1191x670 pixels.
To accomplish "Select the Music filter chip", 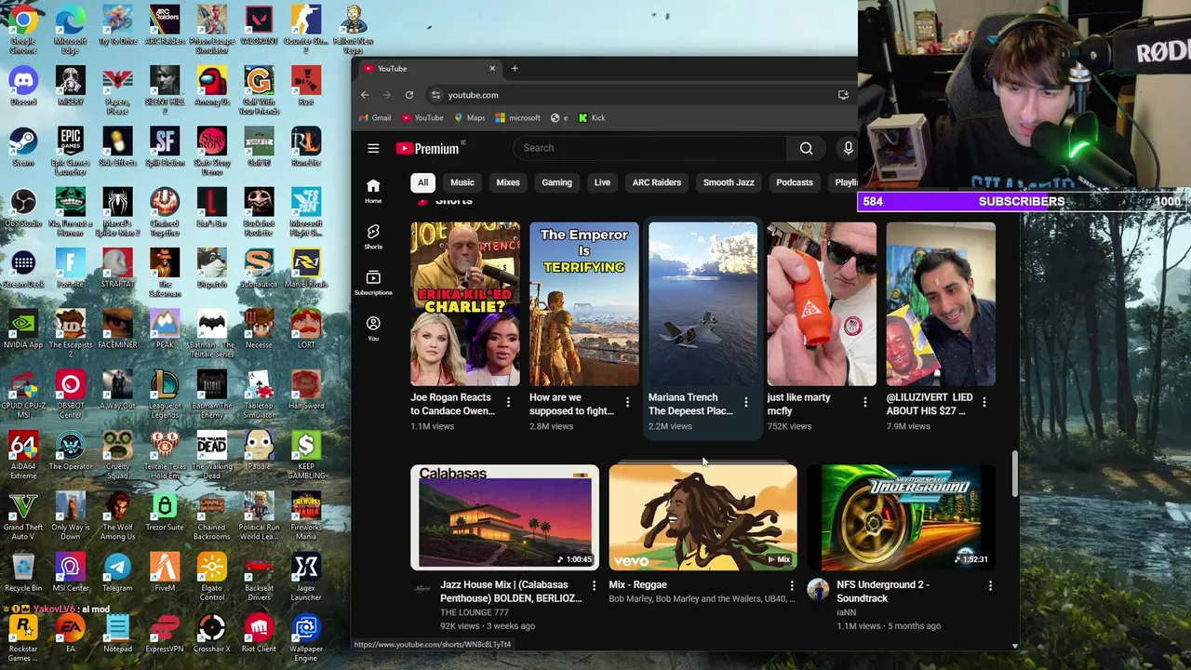I will 462,182.
